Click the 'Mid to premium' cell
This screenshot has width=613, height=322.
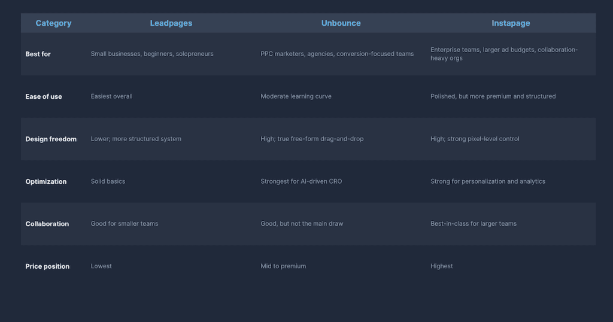[283, 266]
